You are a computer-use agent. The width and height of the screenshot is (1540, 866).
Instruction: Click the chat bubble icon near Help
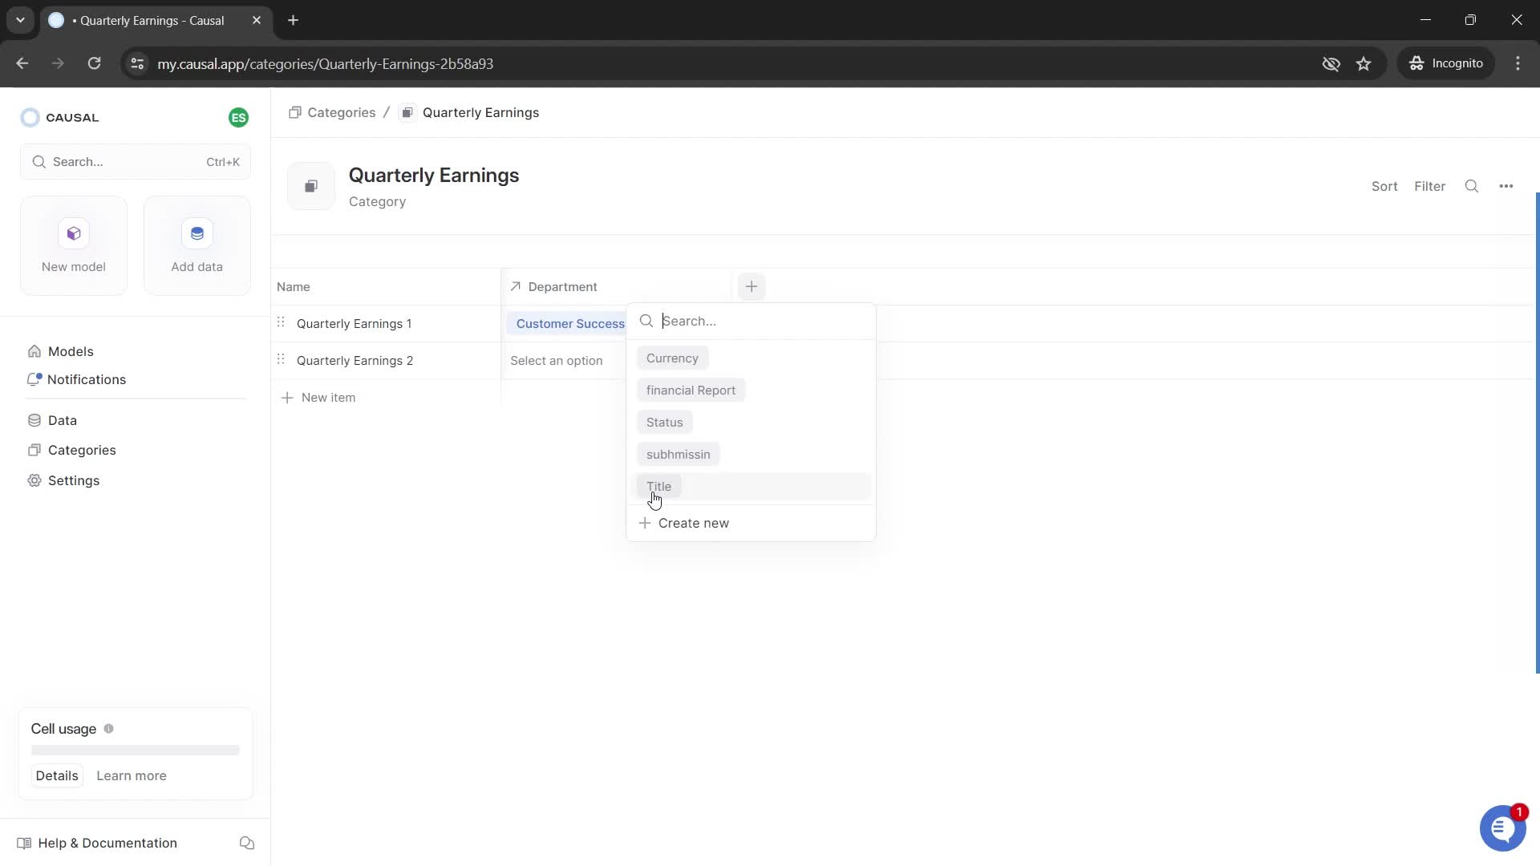click(247, 843)
